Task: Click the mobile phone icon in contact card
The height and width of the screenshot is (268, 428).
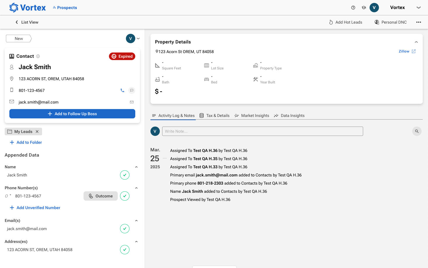Action: coord(12,90)
